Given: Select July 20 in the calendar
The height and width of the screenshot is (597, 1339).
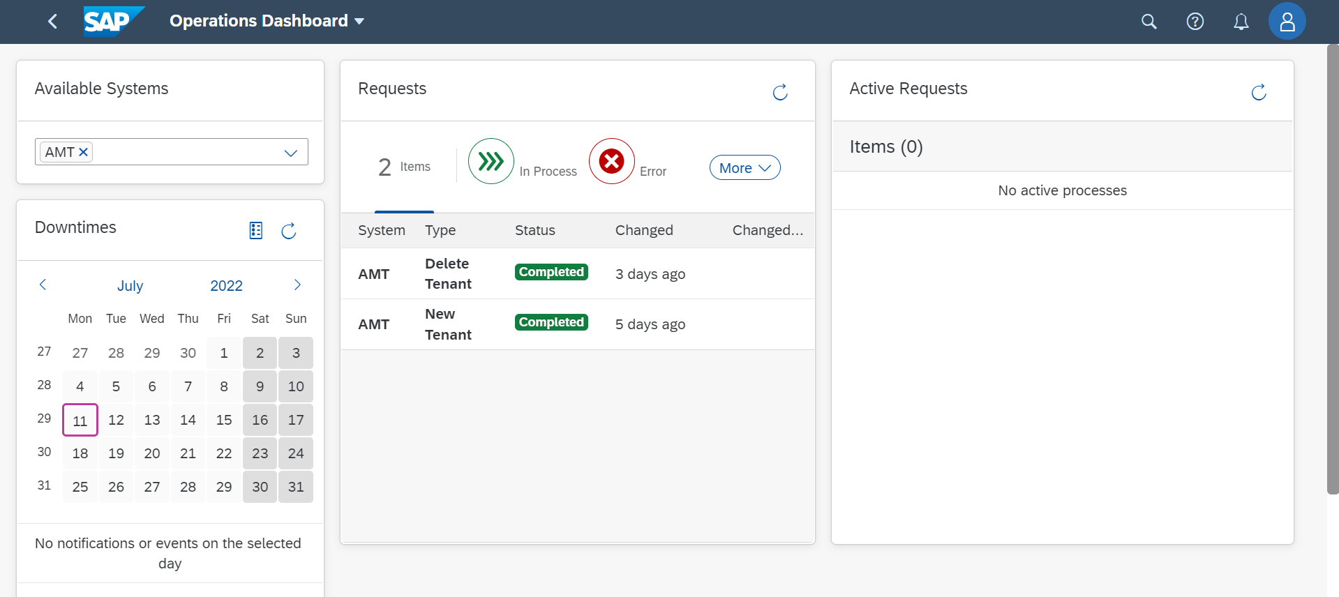Looking at the screenshot, I should (x=152, y=453).
